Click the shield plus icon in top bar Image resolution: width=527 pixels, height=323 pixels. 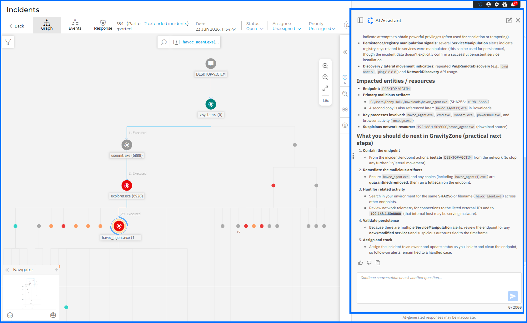pyautogui.click(x=497, y=4)
